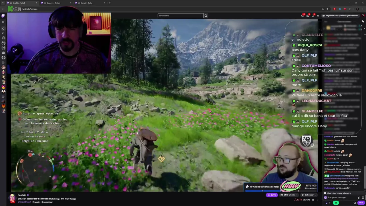Open Twitch home via logo icon
366x206 pixels.
coord(3,16)
